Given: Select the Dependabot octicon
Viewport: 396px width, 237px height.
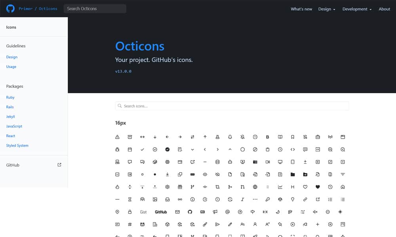Looking at the screenshot, I should (230, 162).
